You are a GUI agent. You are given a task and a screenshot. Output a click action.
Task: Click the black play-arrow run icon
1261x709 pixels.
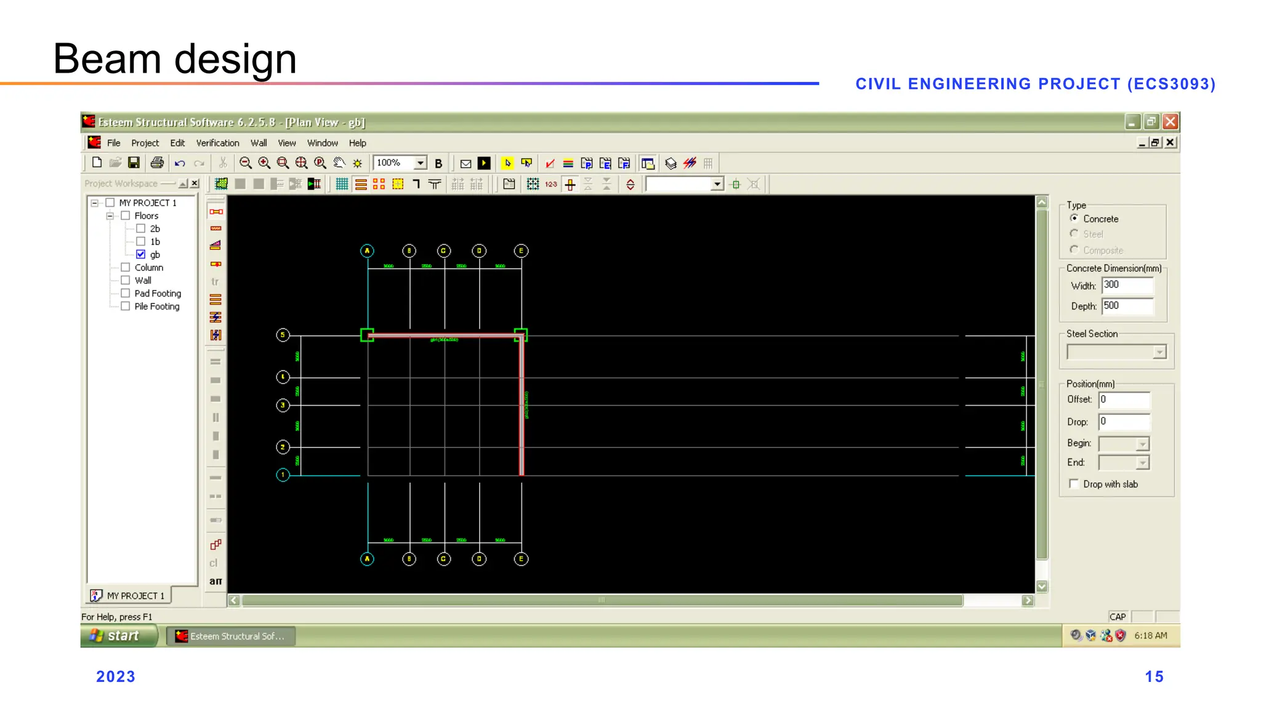click(x=485, y=163)
